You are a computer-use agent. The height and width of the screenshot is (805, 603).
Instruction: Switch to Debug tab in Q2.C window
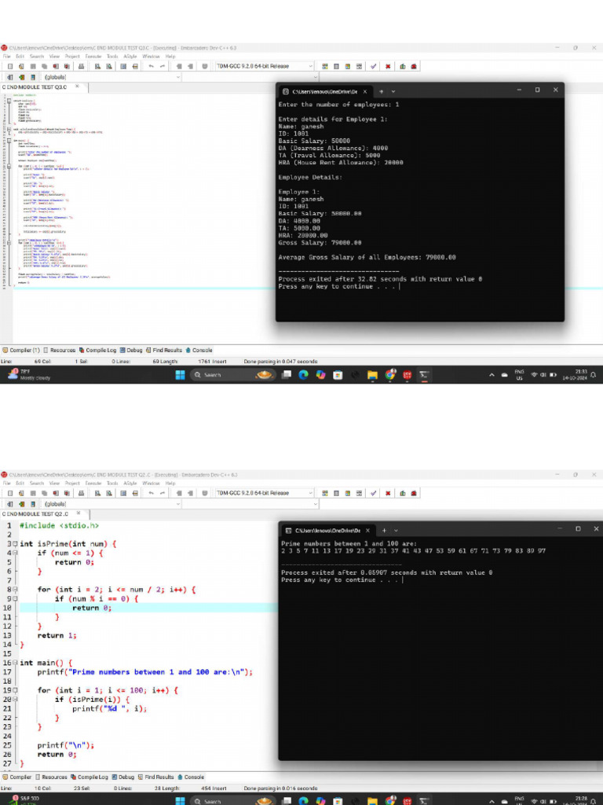coord(123,777)
